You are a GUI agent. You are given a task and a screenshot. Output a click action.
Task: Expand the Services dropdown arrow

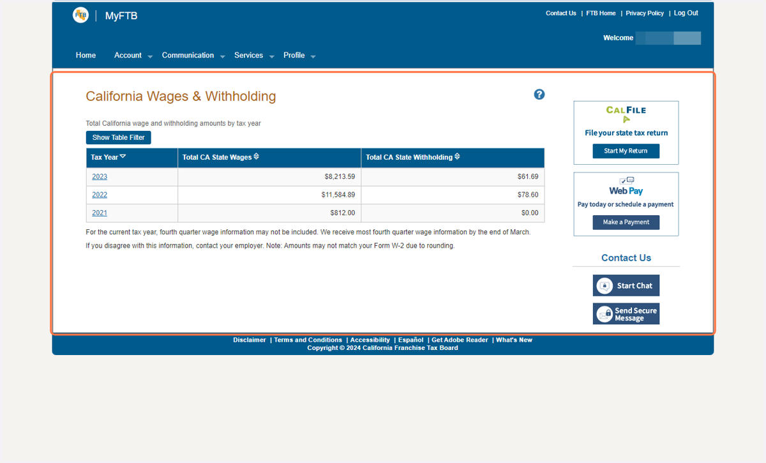[x=271, y=57]
